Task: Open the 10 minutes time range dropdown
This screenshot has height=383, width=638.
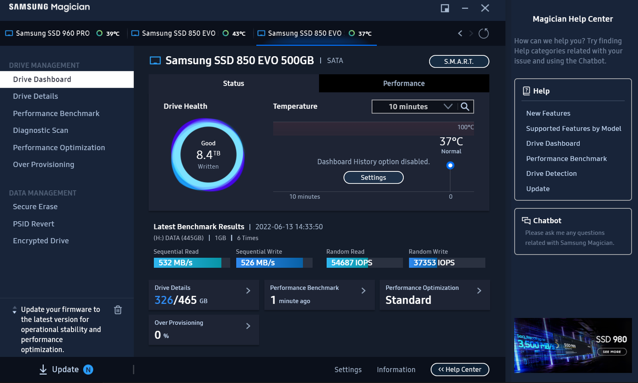Action: [x=415, y=107]
